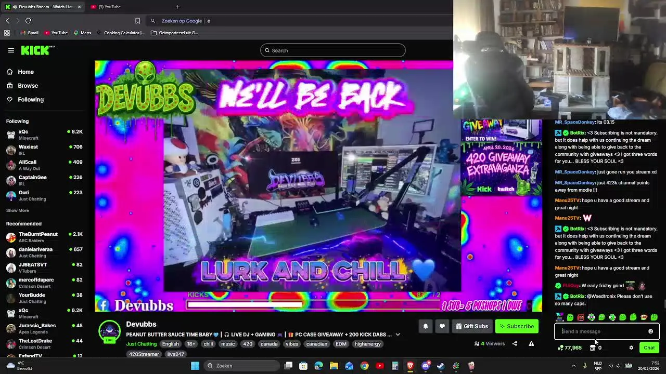Bookmark this page icon

pos(137,21)
